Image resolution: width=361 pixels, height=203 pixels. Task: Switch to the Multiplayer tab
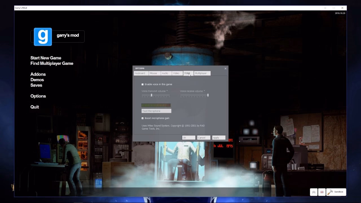(x=202, y=73)
